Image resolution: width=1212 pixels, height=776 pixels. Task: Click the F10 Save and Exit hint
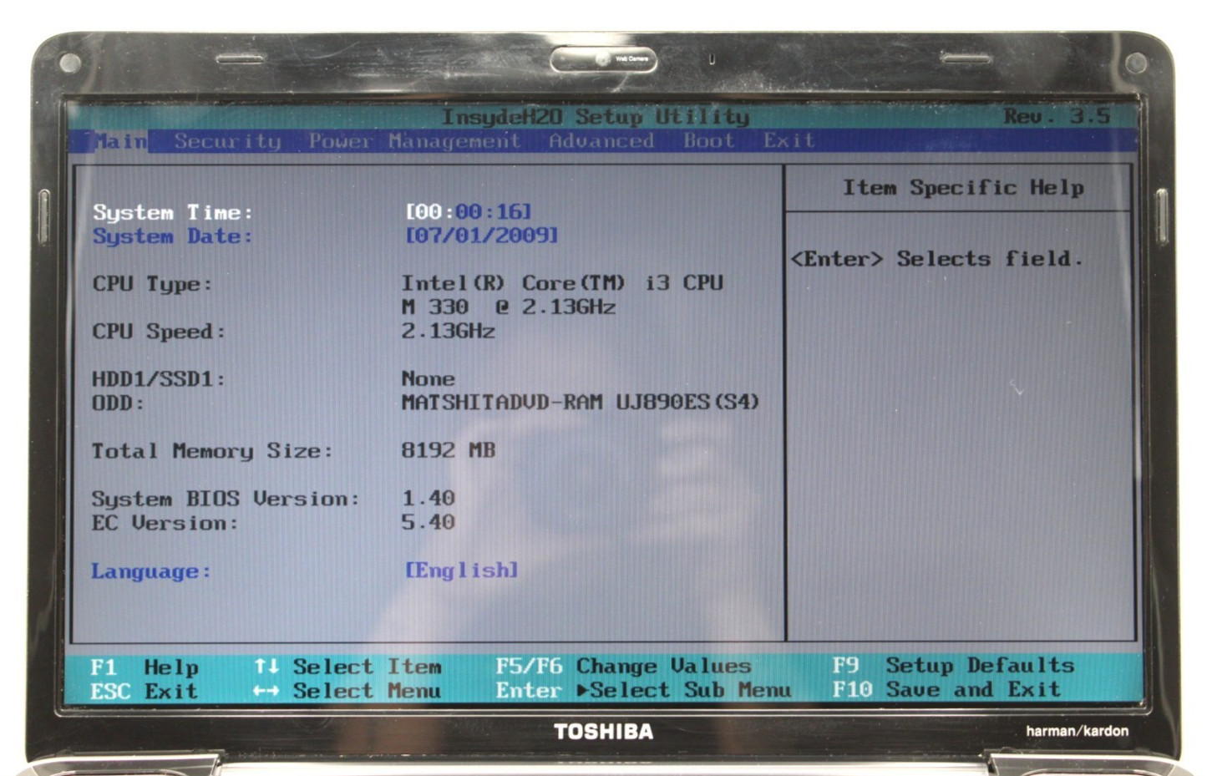947,689
